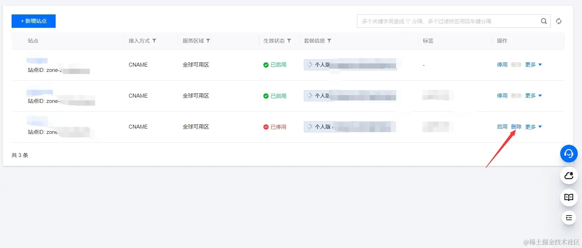Click the 操作 column header
The height and width of the screenshot is (248, 582).
(502, 41)
